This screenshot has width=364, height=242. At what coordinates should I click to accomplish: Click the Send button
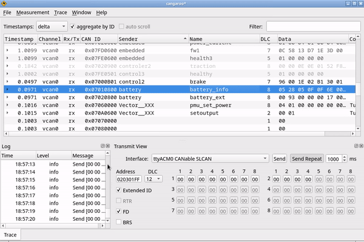[x=279, y=159]
